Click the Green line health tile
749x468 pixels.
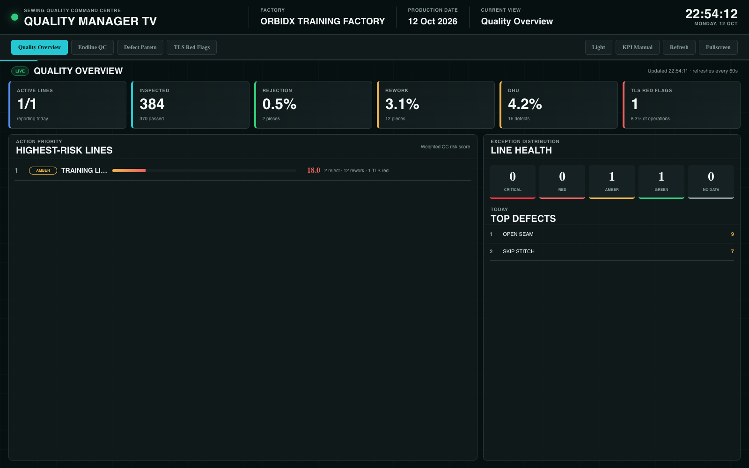click(x=661, y=182)
